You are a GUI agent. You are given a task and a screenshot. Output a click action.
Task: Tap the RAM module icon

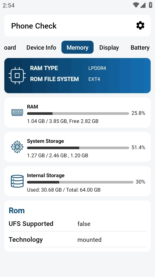tap(17, 112)
